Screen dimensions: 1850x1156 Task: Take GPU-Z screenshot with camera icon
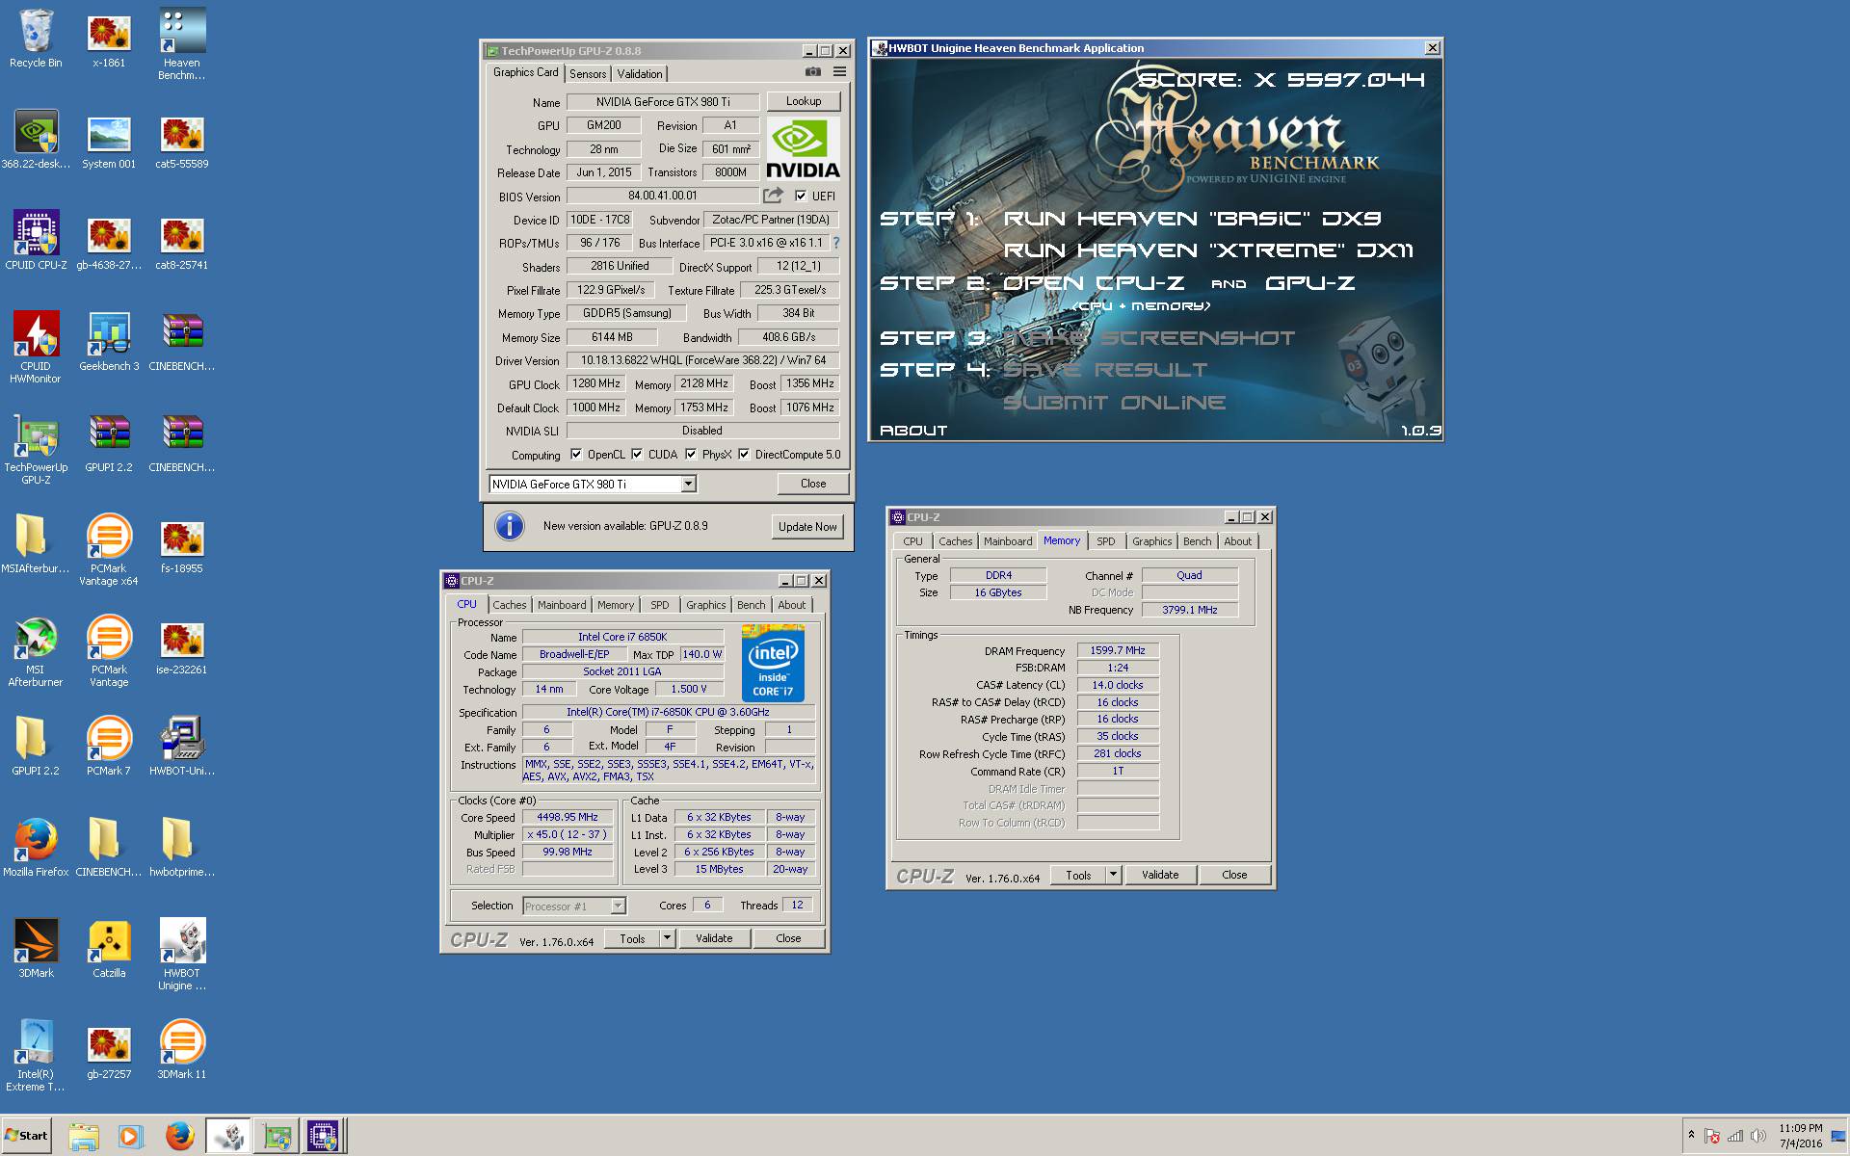tap(813, 72)
